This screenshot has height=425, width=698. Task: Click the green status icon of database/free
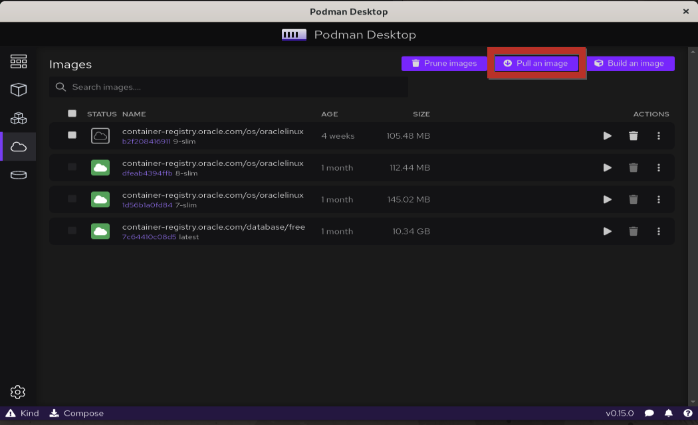[x=100, y=232]
